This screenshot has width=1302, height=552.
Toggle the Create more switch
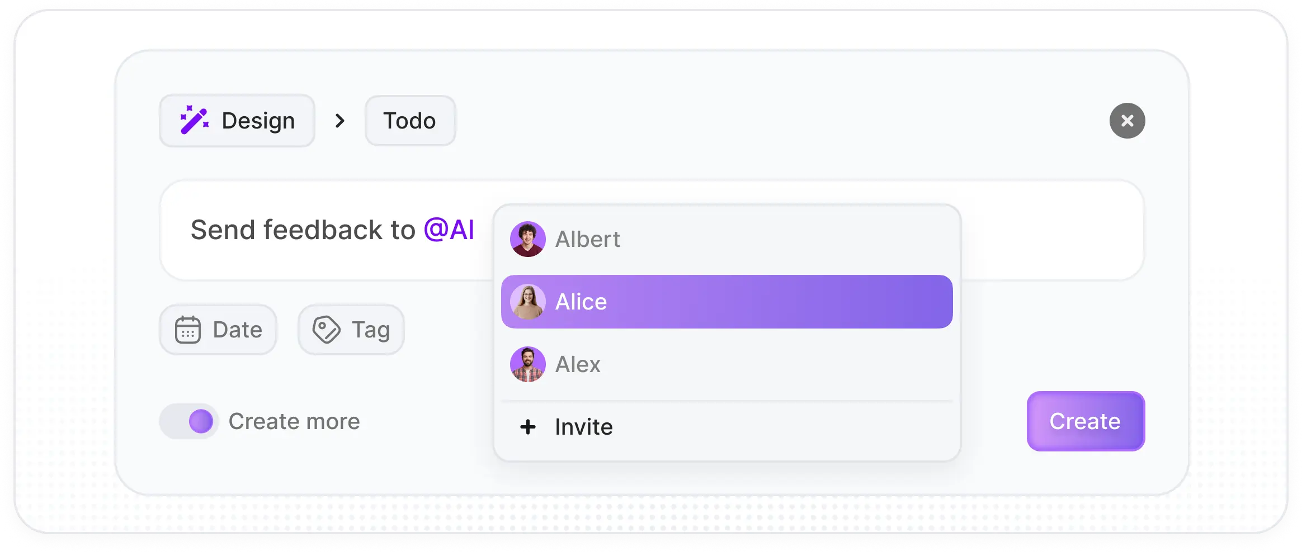[189, 421]
